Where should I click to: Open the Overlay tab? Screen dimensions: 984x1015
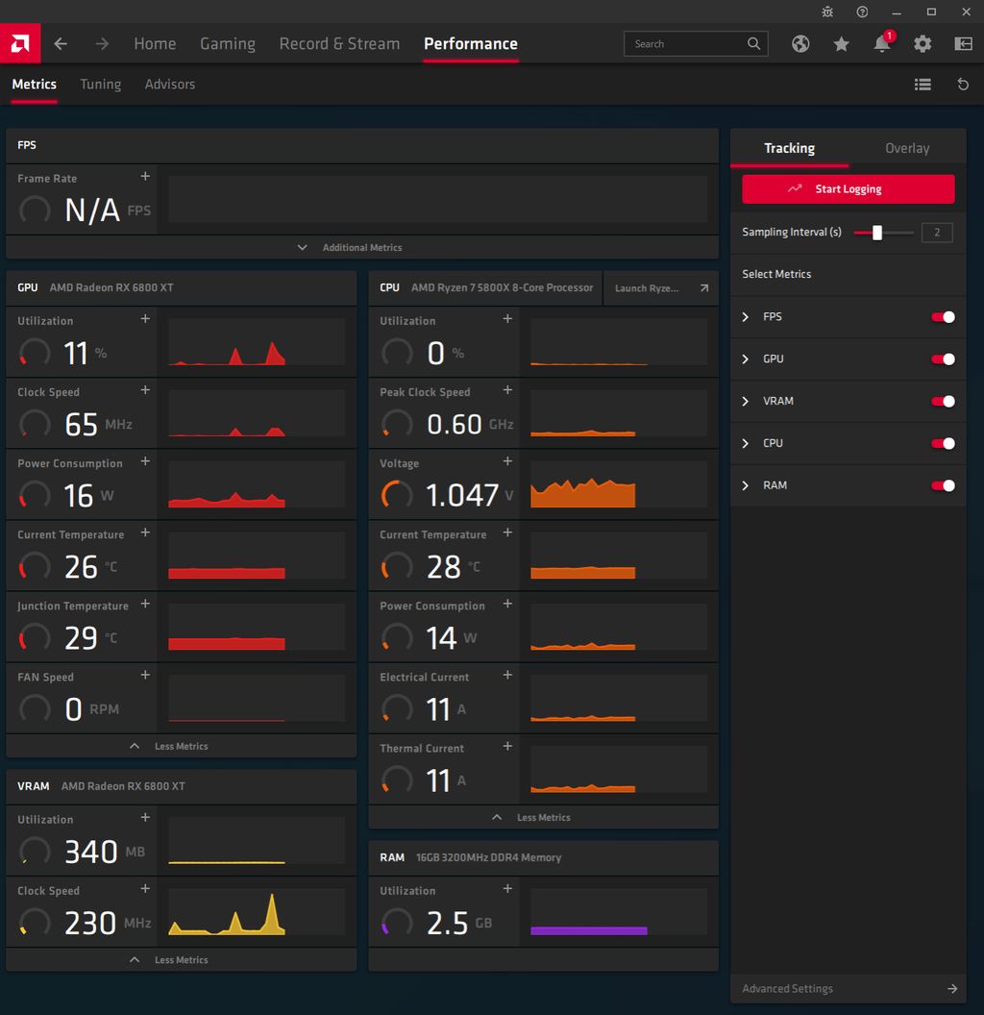906,149
